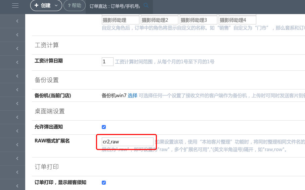Open the hamburger menu in top bar
Screen dimensions: 305x190
point(15,5)
